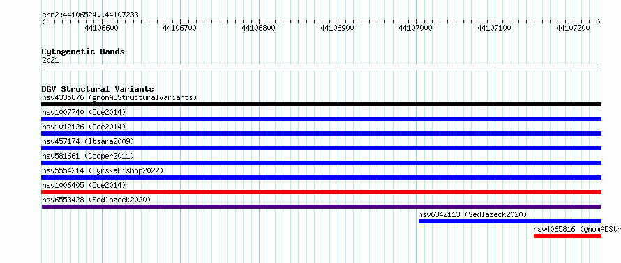Click the short red nsv4065816 bar
621x263 pixels.
click(567, 236)
